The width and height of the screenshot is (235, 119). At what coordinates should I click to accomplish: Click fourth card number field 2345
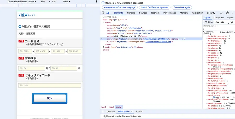(x=74, y=51)
